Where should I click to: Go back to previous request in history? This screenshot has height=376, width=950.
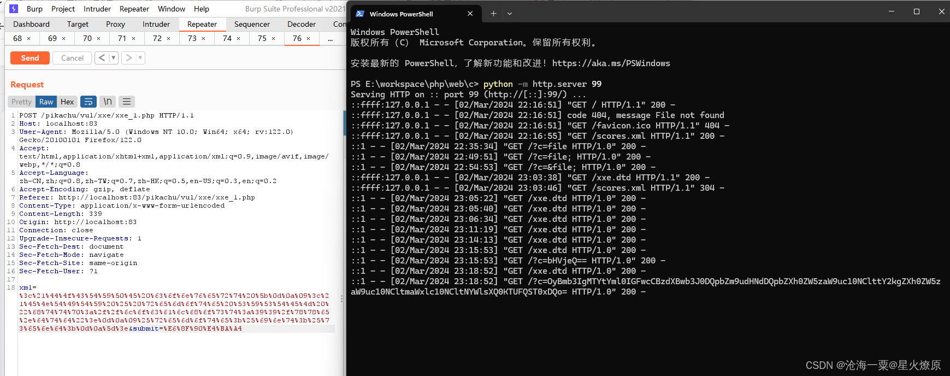pos(102,57)
